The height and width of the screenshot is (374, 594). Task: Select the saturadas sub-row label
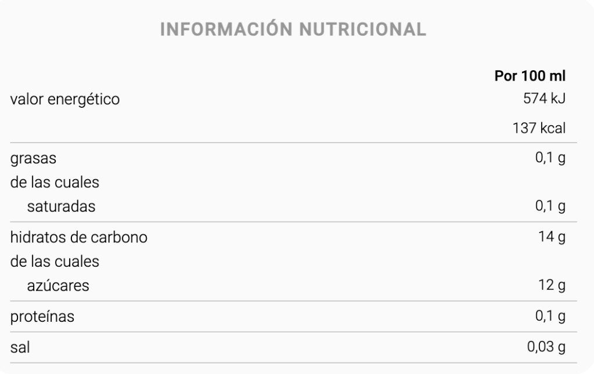[61, 206]
